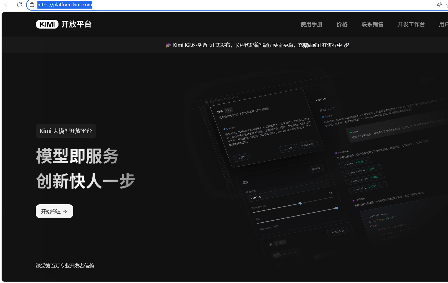448x283 pixels.
Task: Open the Read aloud icon in the address bar
Action: (x=439, y=5)
